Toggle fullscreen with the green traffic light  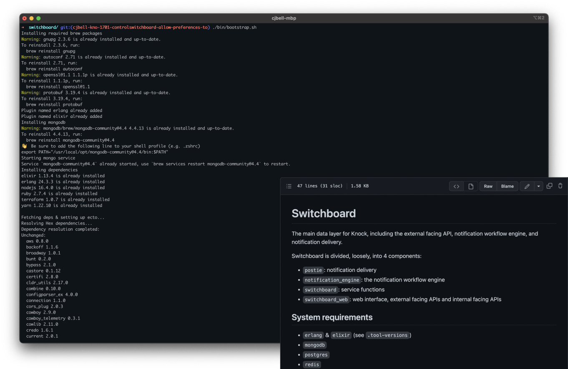38,18
